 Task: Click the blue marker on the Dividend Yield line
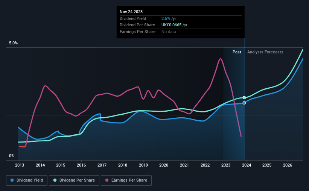(244, 103)
